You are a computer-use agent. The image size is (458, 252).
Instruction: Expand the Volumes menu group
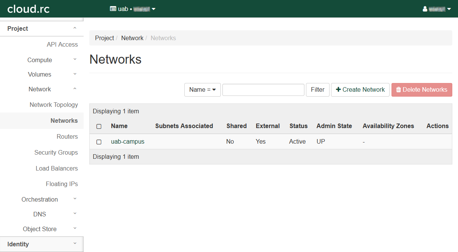pyautogui.click(x=41, y=75)
